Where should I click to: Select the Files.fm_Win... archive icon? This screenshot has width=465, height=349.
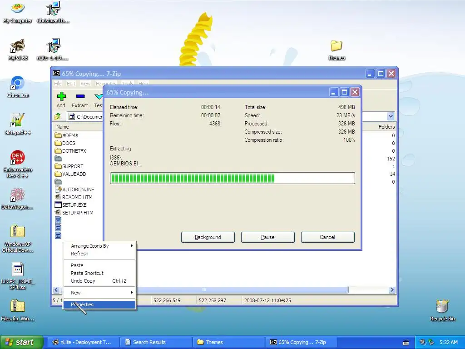pos(18,311)
